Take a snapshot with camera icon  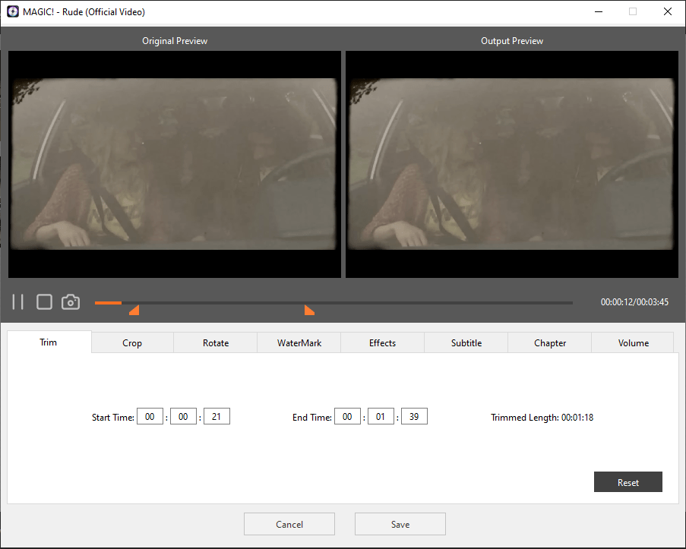[71, 302]
